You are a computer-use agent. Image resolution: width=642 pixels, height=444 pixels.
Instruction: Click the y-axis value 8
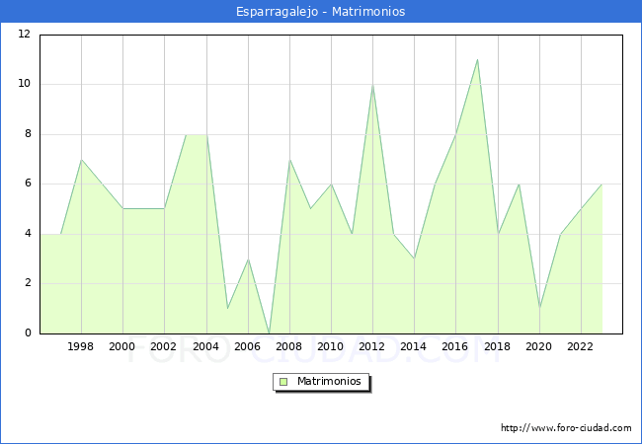point(28,133)
